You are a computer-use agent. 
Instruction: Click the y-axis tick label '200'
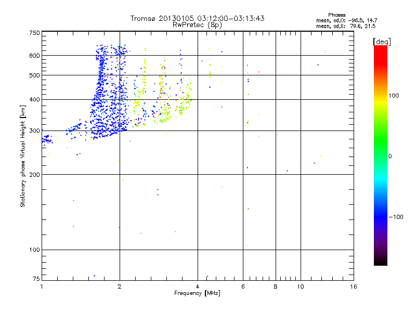(x=34, y=175)
